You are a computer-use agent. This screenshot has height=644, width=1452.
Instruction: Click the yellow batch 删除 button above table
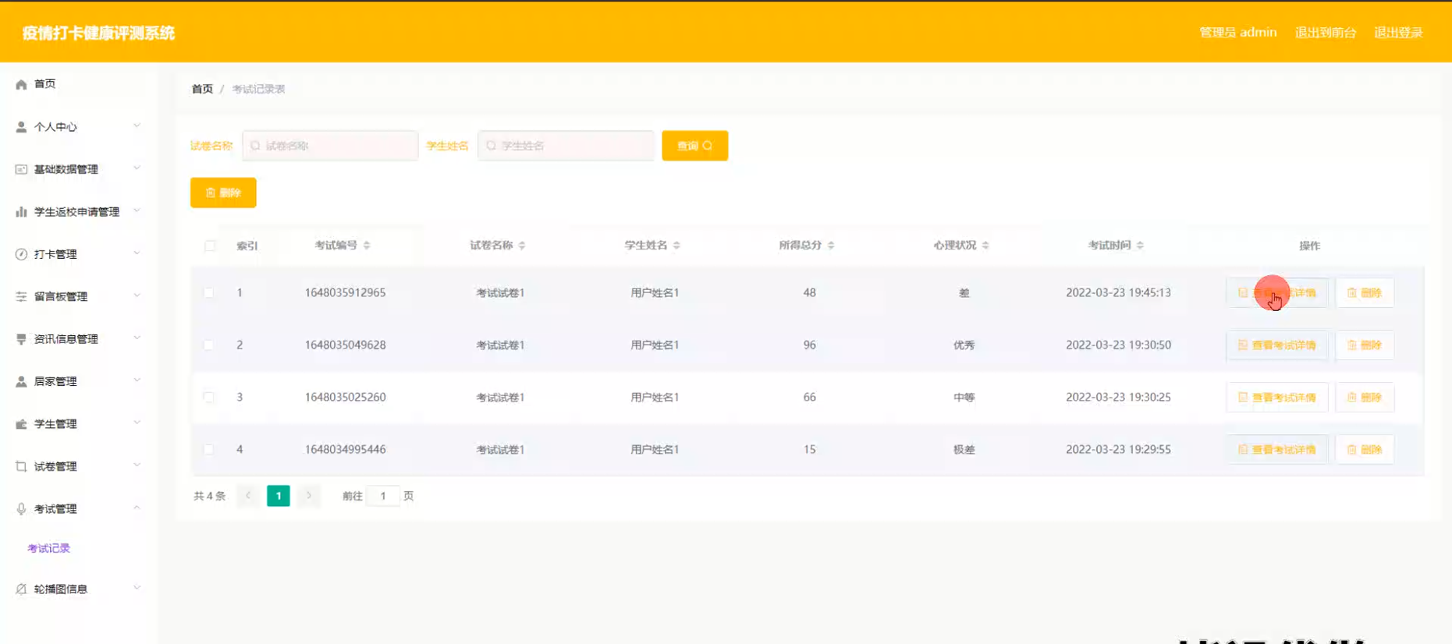(x=223, y=193)
